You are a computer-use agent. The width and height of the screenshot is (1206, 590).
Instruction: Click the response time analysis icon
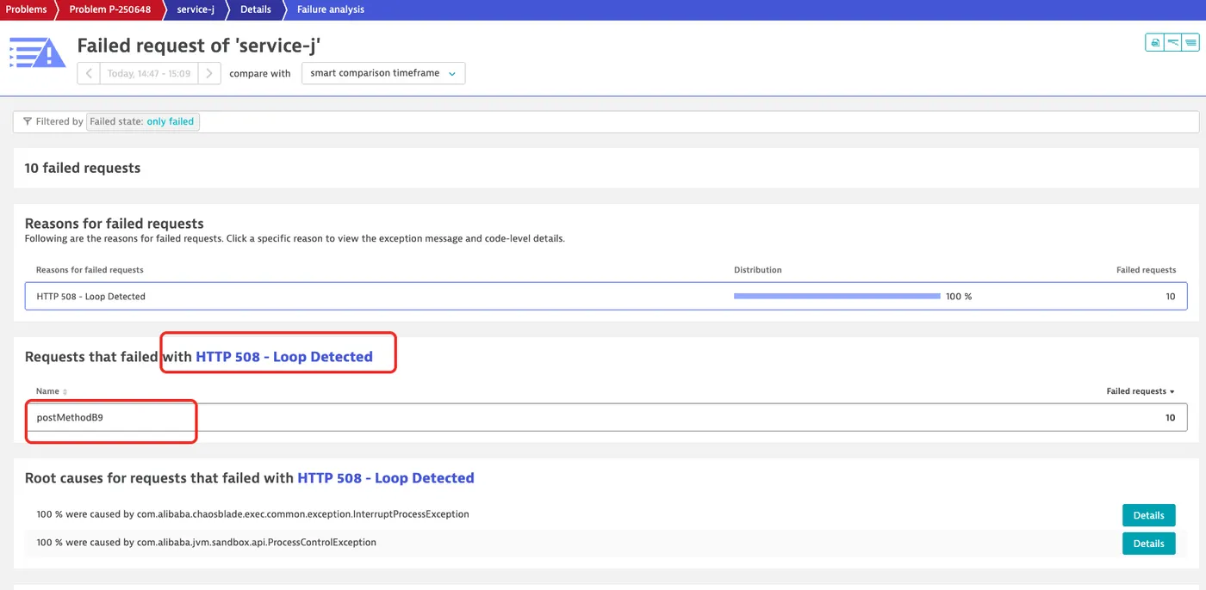tap(1172, 42)
